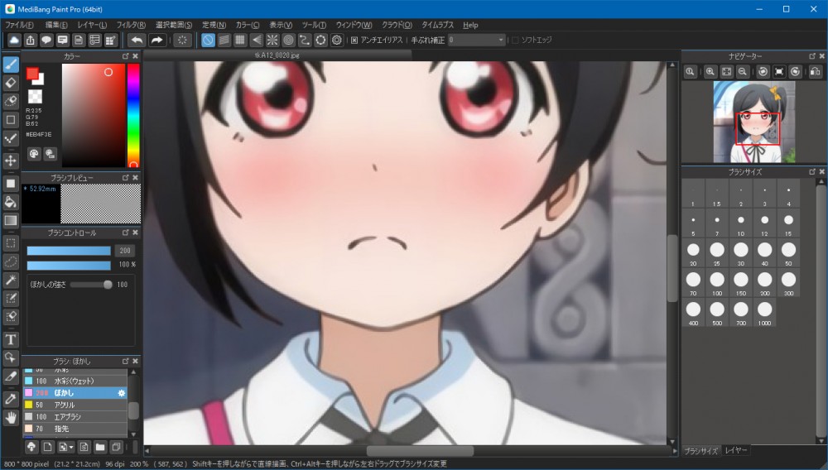Screen dimensions: 828x470
Task: Enable concentric circle snap
Action: [x=288, y=40]
